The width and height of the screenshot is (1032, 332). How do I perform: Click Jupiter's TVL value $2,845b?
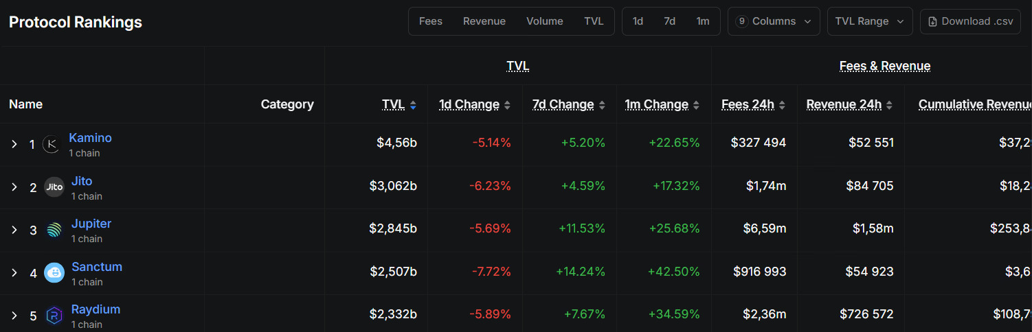(x=393, y=228)
